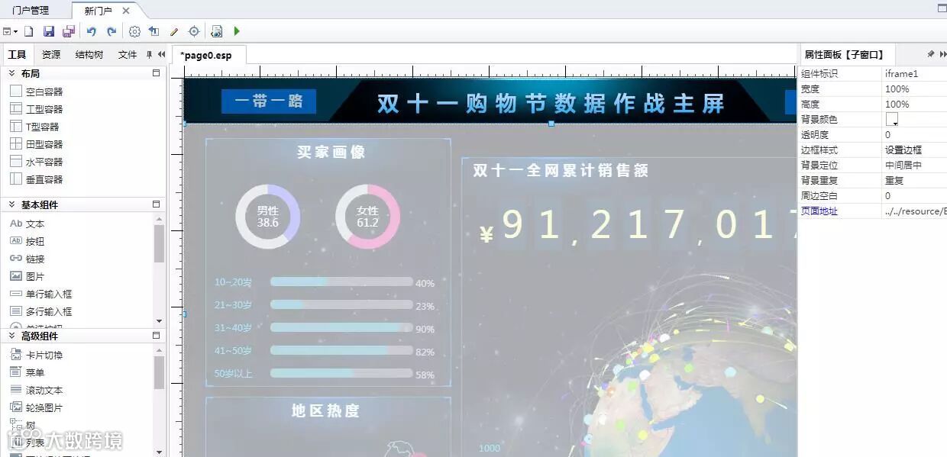
Task: Redo the last action
Action: 112,31
